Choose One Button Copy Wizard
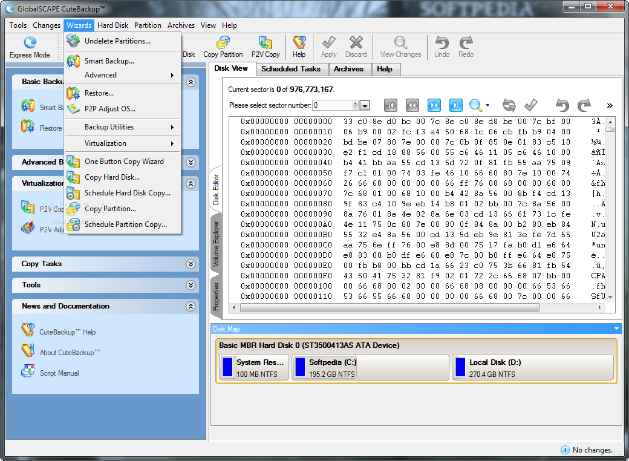 122,162
